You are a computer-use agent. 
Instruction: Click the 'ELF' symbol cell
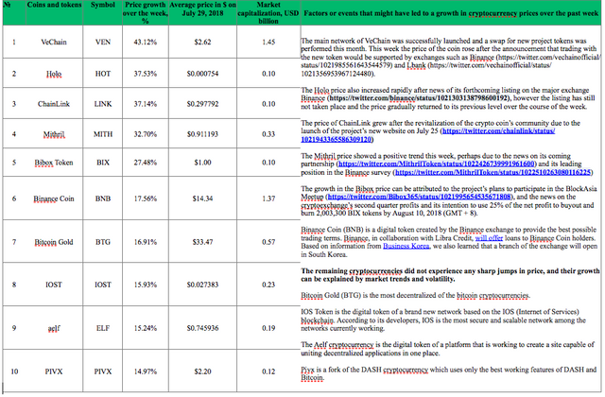coord(103,328)
